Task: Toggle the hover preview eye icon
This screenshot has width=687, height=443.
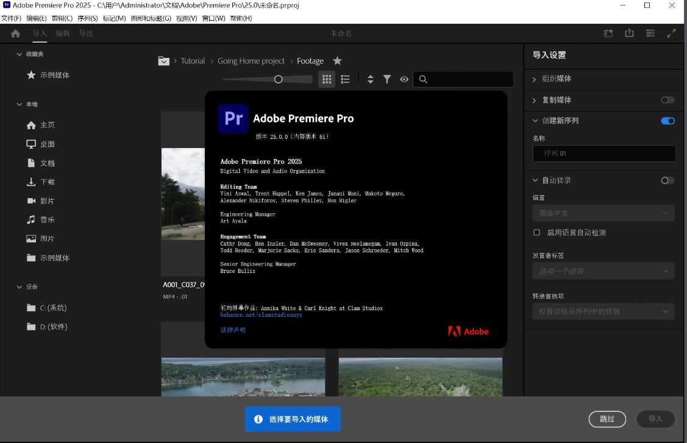Action: [x=404, y=79]
